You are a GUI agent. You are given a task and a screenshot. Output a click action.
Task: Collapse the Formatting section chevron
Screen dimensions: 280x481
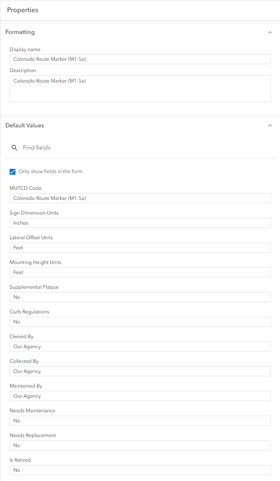tap(270, 32)
